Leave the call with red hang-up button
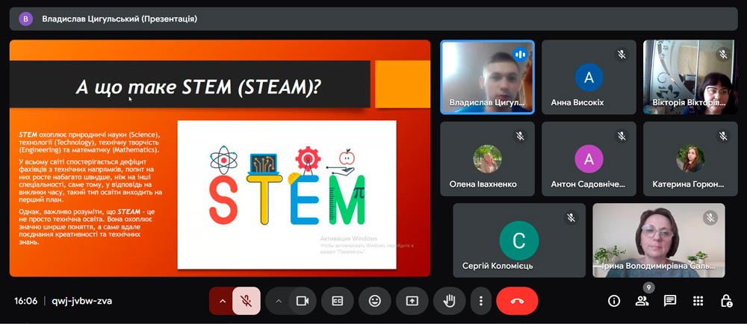 click(516, 301)
